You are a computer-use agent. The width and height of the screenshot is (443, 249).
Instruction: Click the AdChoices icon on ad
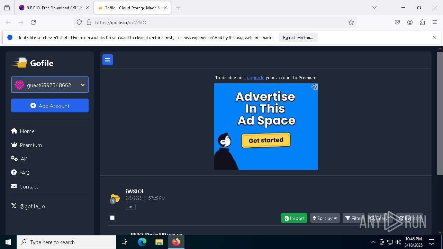tap(314, 87)
